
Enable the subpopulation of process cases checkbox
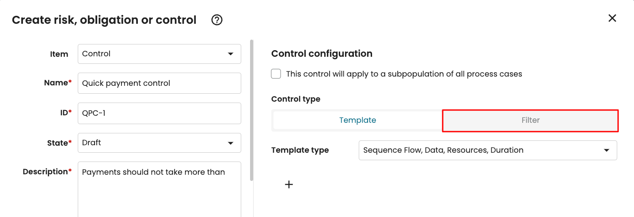click(276, 74)
